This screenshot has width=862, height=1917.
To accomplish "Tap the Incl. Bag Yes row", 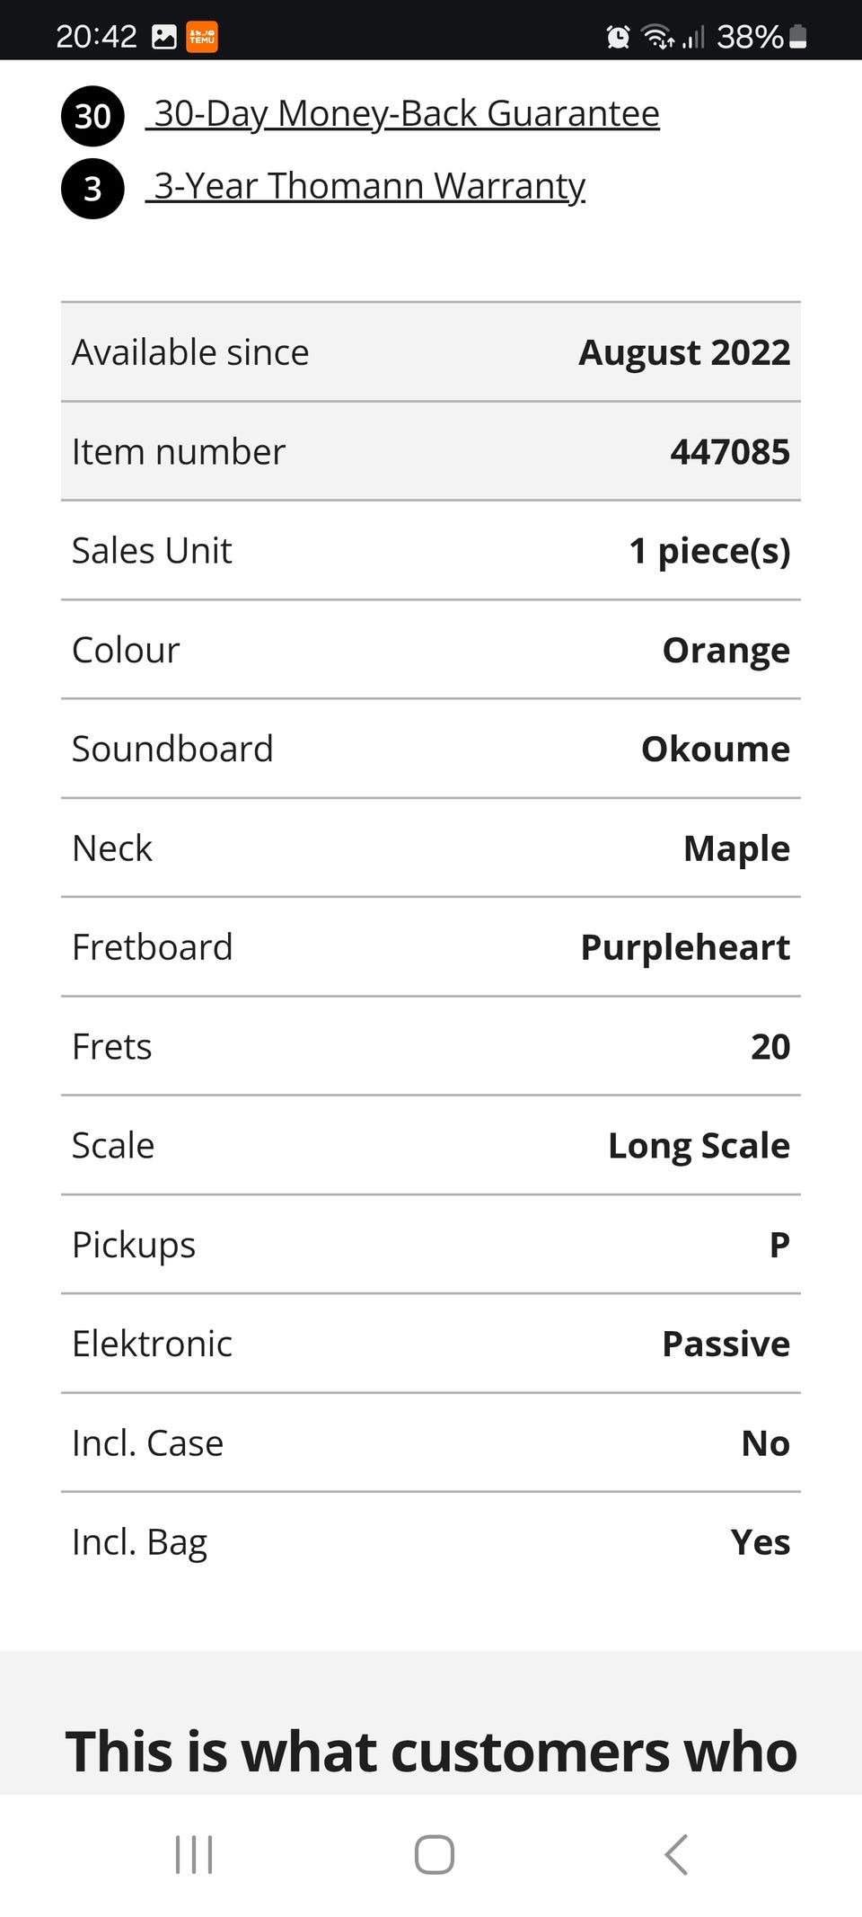I will pos(431,1542).
